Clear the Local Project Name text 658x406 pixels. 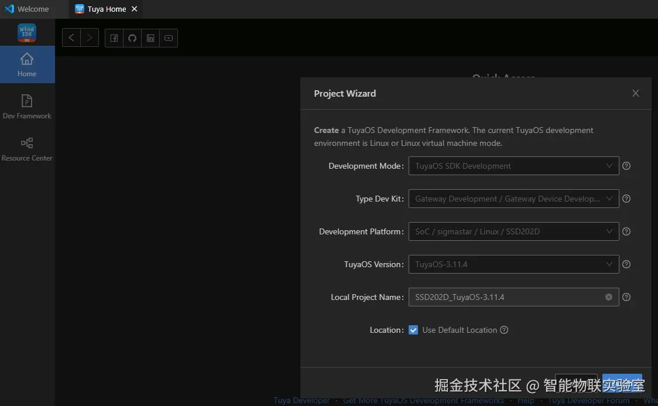coord(608,297)
